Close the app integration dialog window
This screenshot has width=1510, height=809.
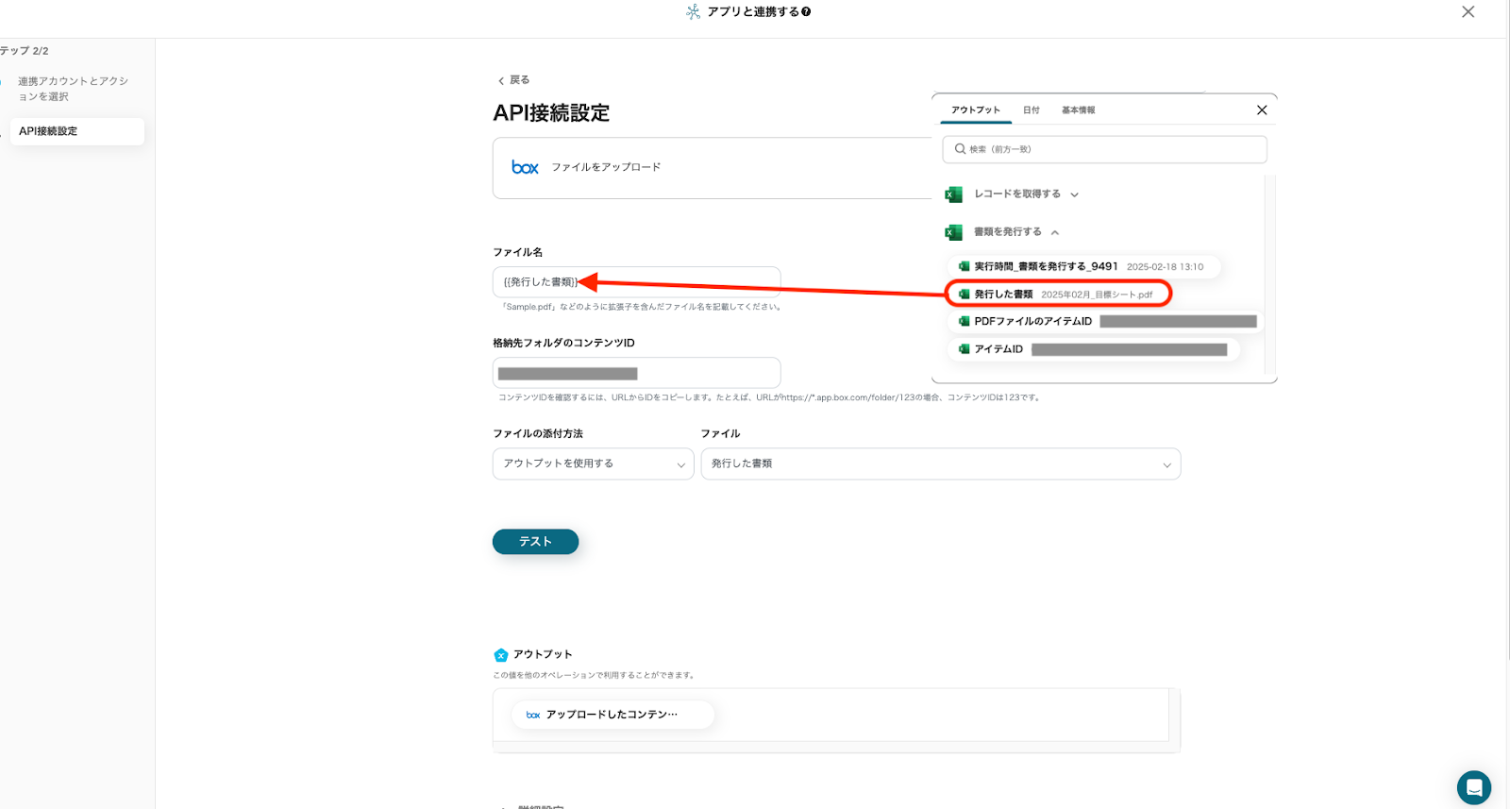pyautogui.click(x=1468, y=12)
